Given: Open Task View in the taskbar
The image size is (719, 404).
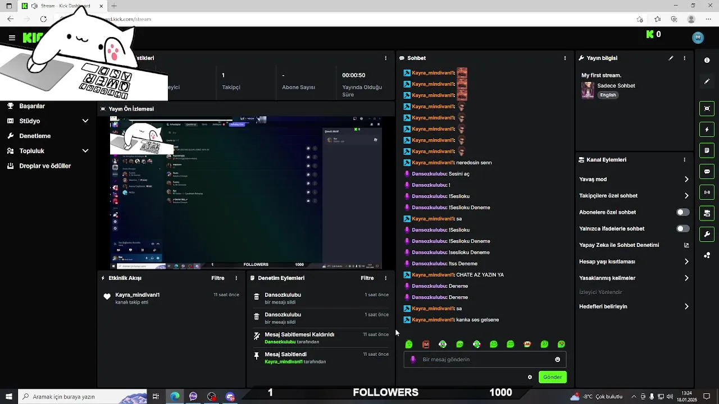Looking at the screenshot, I should 156,397.
